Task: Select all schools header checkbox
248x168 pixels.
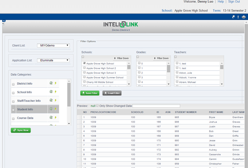Action: 83,57
